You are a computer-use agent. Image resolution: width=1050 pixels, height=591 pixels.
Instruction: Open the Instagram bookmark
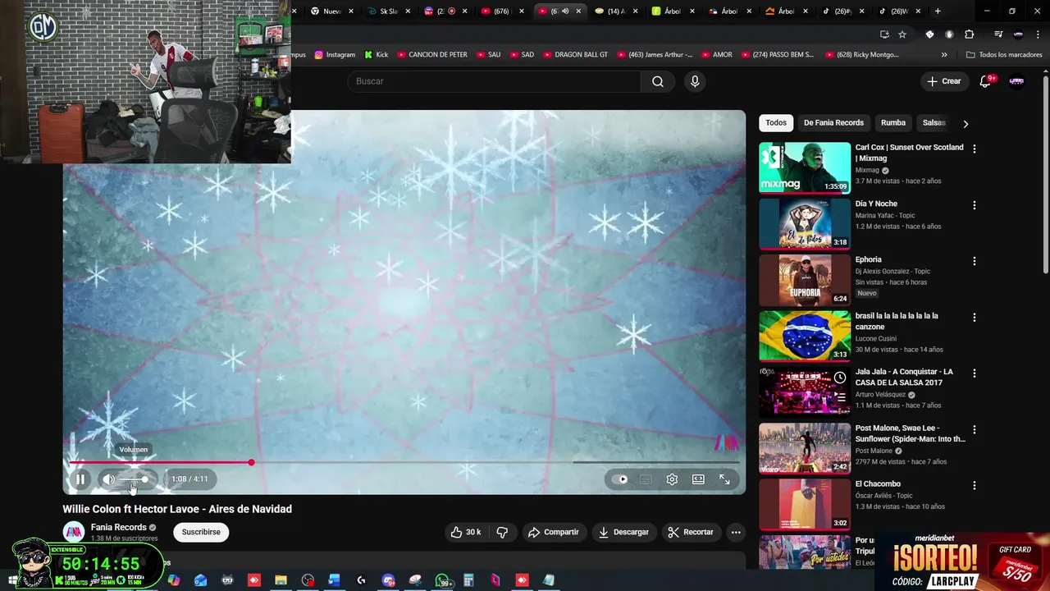[x=335, y=55]
